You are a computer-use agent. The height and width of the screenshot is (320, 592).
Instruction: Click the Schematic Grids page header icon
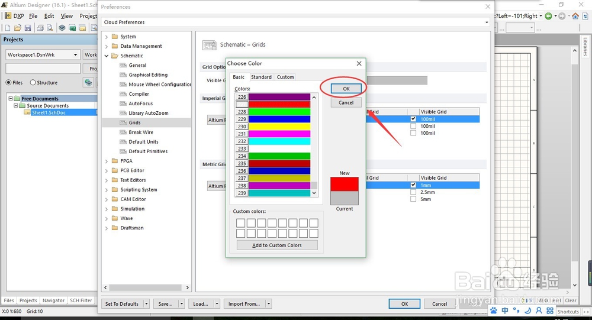(x=209, y=45)
